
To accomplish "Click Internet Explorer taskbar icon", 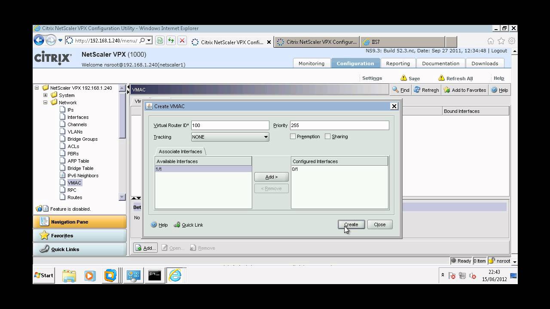I will [175, 276].
